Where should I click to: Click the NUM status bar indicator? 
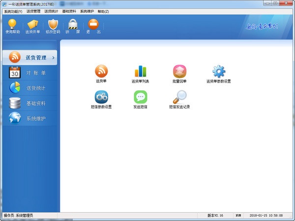[238, 216]
